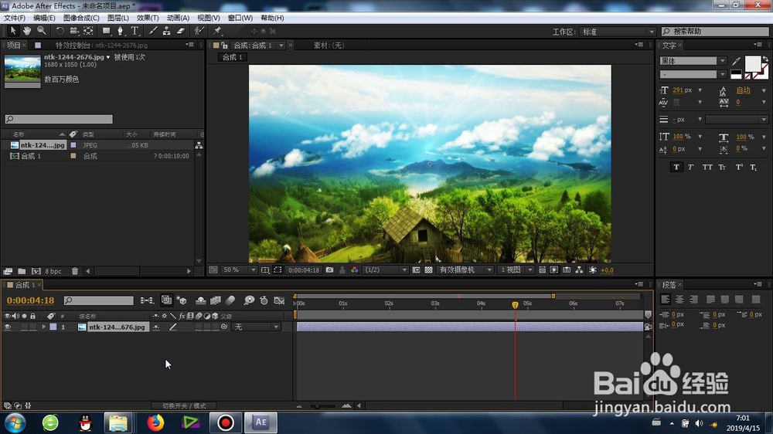Viewport: 773px width, 434px height.
Task: Select the Eraser tool
Action: click(181, 31)
